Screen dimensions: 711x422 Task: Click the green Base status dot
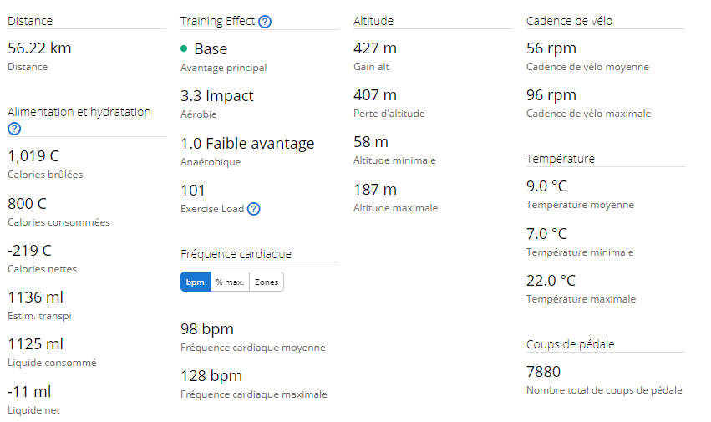[184, 48]
